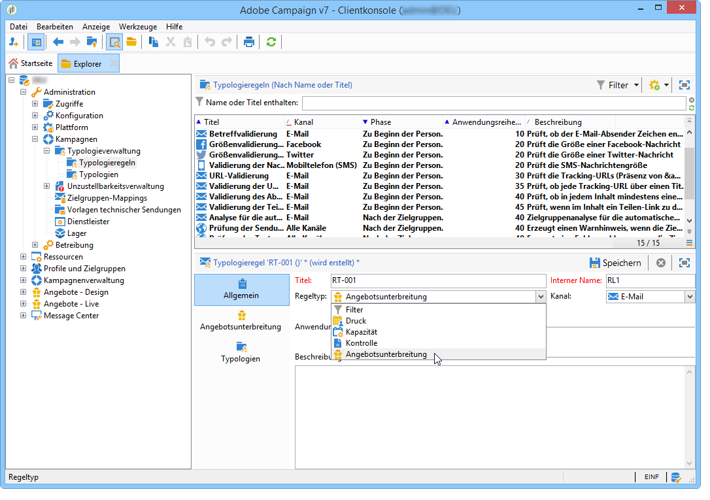Click the redo arrow icon

226,42
